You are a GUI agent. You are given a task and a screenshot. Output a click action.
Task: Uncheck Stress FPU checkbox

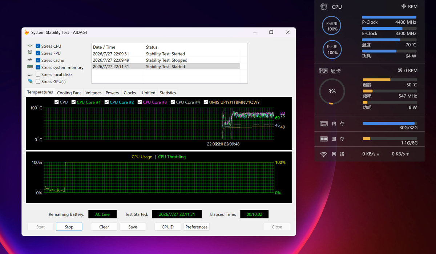click(38, 53)
